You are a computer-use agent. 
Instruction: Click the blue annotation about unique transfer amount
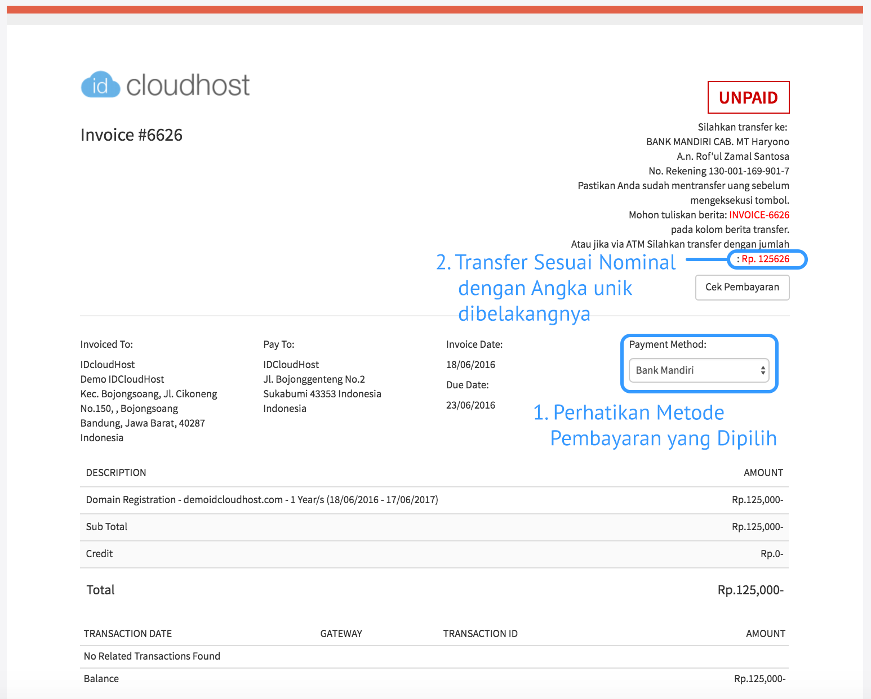pyautogui.click(x=556, y=288)
